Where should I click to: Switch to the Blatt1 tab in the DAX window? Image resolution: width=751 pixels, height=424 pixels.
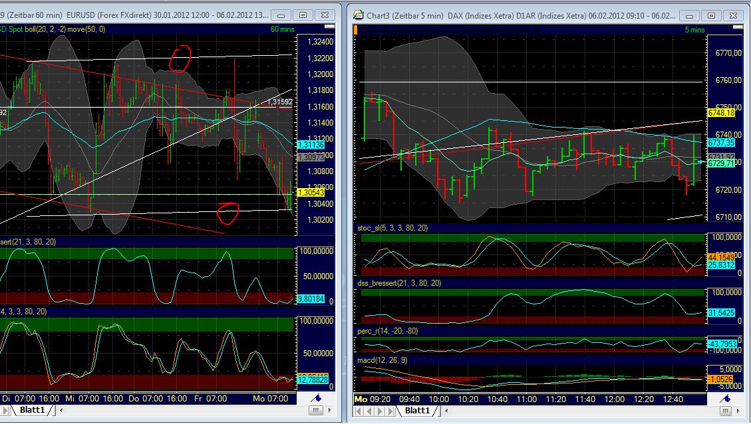click(x=418, y=410)
